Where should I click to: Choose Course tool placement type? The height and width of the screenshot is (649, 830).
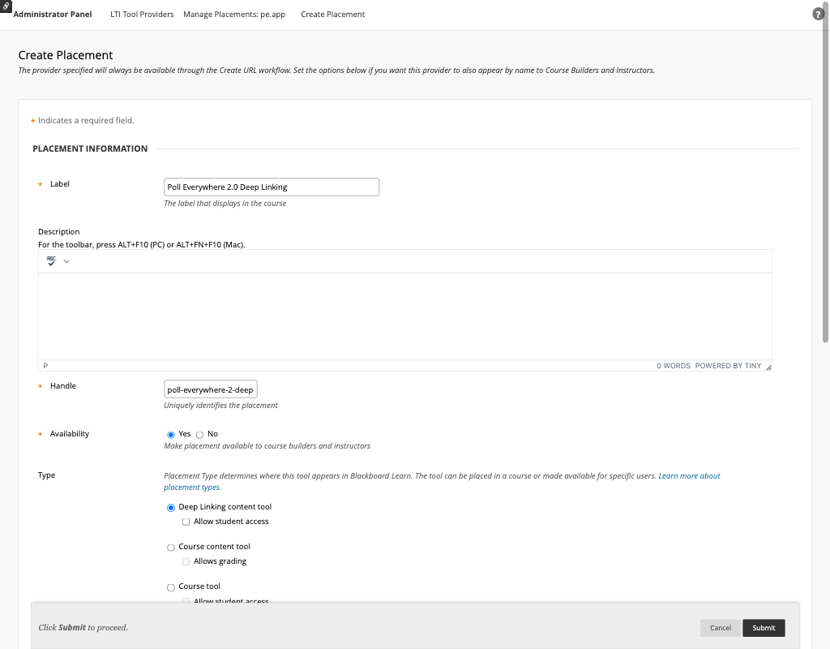point(171,587)
